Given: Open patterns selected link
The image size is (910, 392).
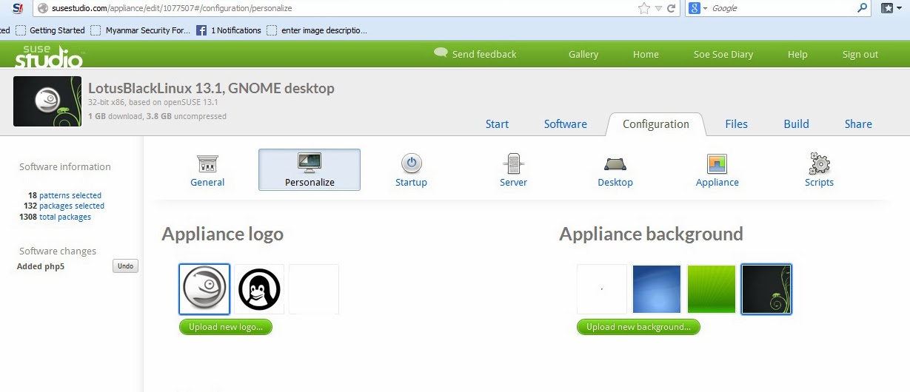Looking at the screenshot, I should tap(70, 195).
